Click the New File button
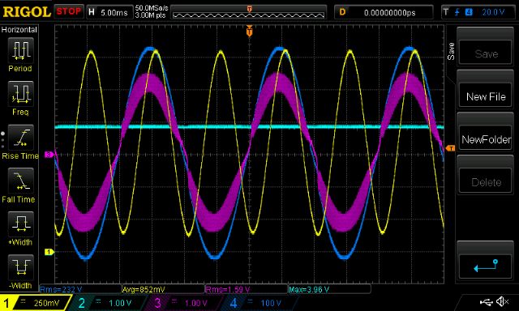Image resolution: width=519 pixels, height=311 pixels. click(x=486, y=96)
